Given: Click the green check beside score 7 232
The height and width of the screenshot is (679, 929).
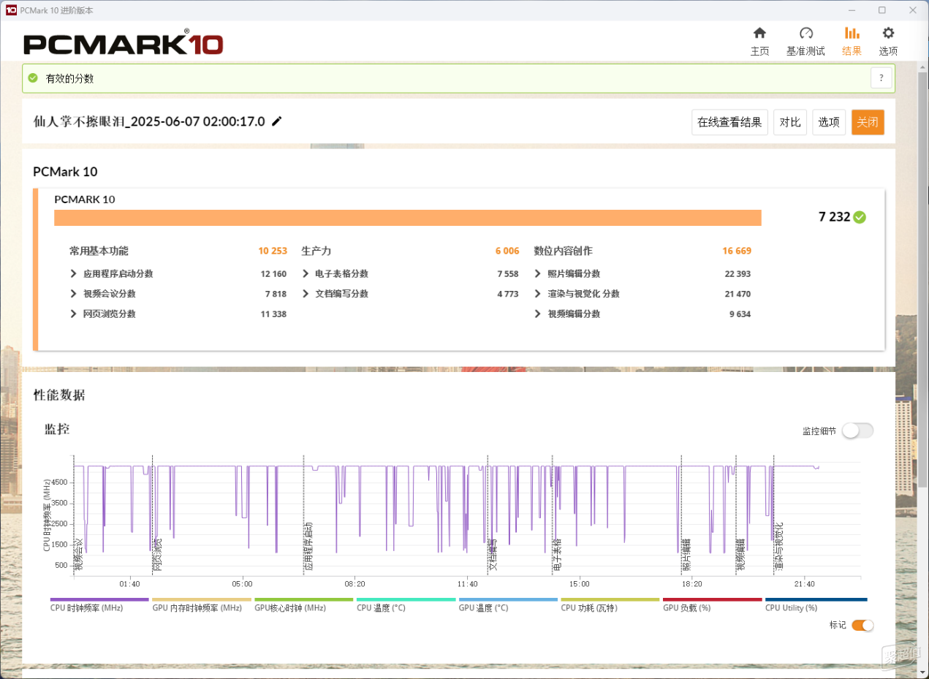Looking at the screenshot, I should point(860,217).
